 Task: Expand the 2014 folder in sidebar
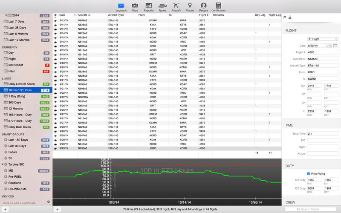6,15
